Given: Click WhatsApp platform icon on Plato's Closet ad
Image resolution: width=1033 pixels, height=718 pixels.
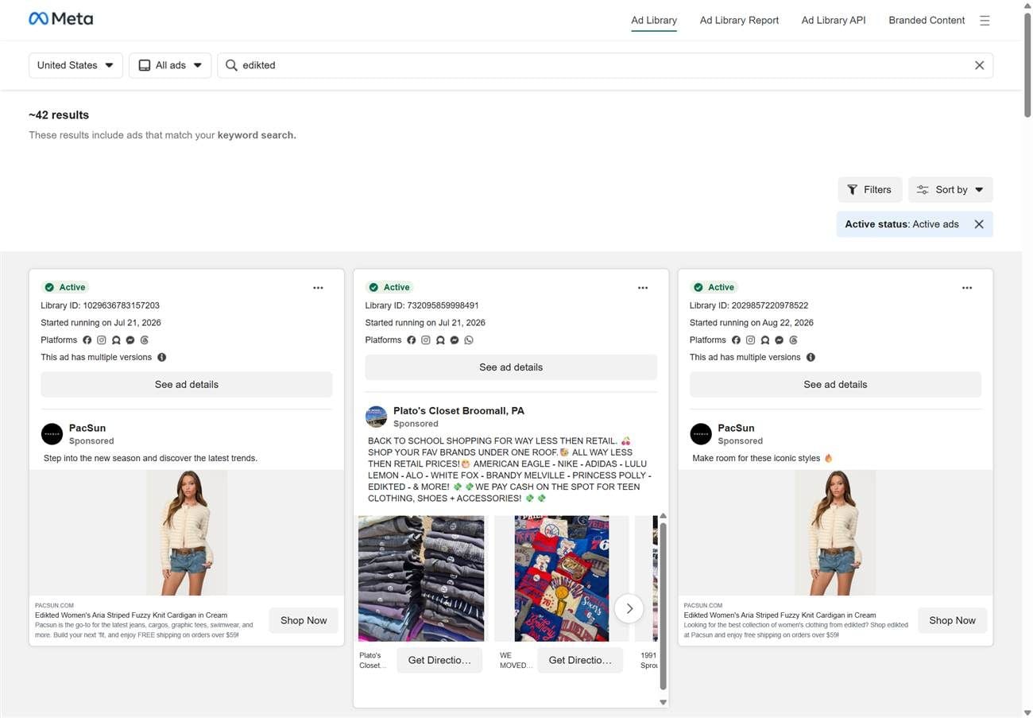Looking at the screenshot, I should [x=469, y=340].
